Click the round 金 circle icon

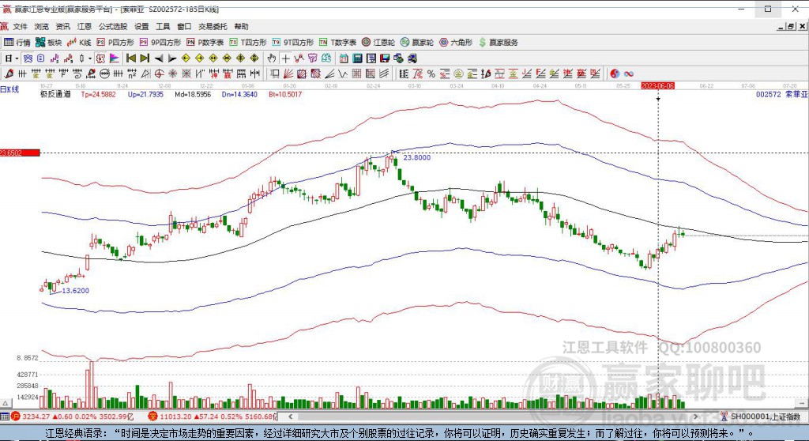[x=458, y=73]
